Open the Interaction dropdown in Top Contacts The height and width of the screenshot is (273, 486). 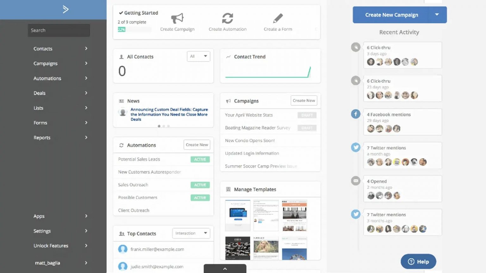(191, 233)
